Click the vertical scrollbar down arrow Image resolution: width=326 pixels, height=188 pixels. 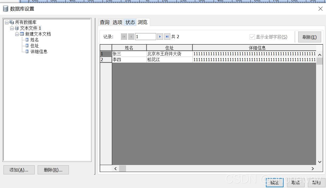[x=320, y=162]
